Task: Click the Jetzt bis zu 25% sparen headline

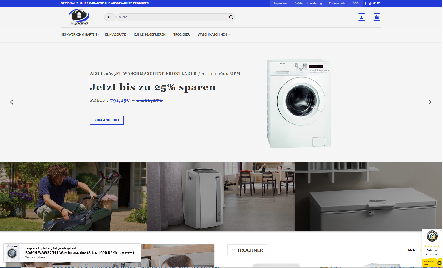Action: pyautogui.click(x=153, y=87)
